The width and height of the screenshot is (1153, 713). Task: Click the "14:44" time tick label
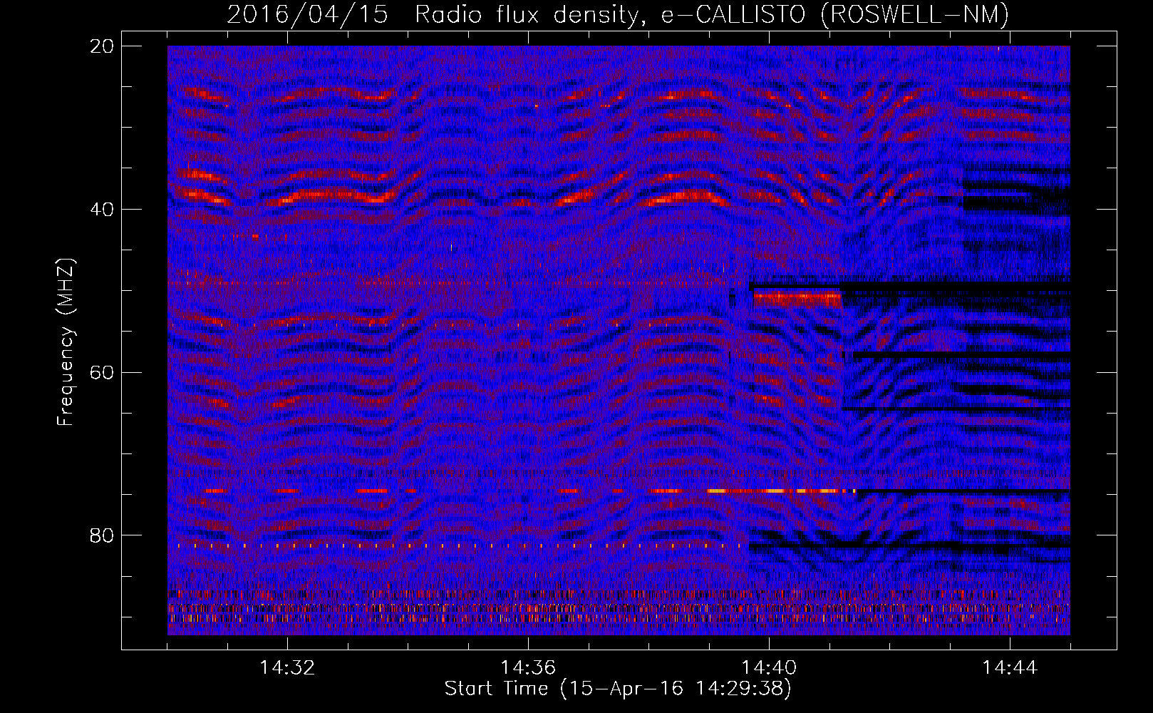point(1010,668)
